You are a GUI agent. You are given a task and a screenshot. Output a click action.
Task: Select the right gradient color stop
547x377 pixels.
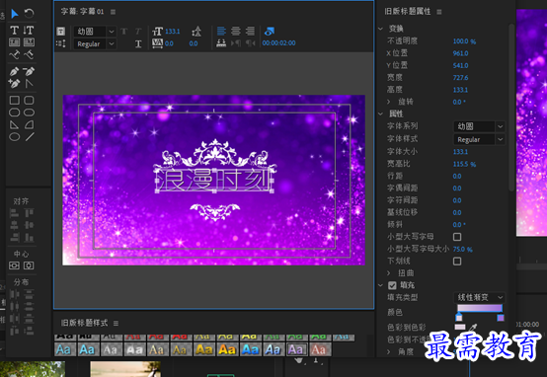[501, 317]
